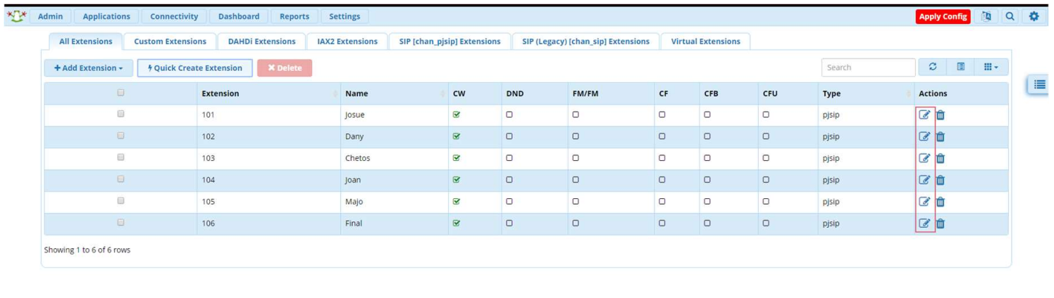Open the Settings menu

[x=345, y=16]
